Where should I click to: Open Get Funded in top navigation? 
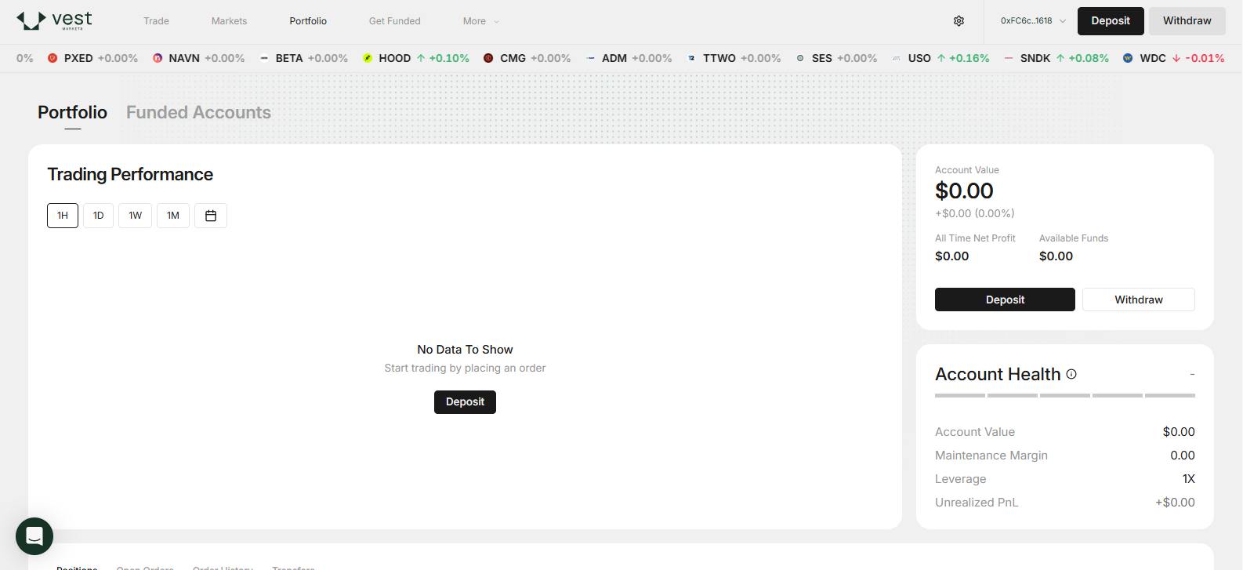click(x=394, y=21)
